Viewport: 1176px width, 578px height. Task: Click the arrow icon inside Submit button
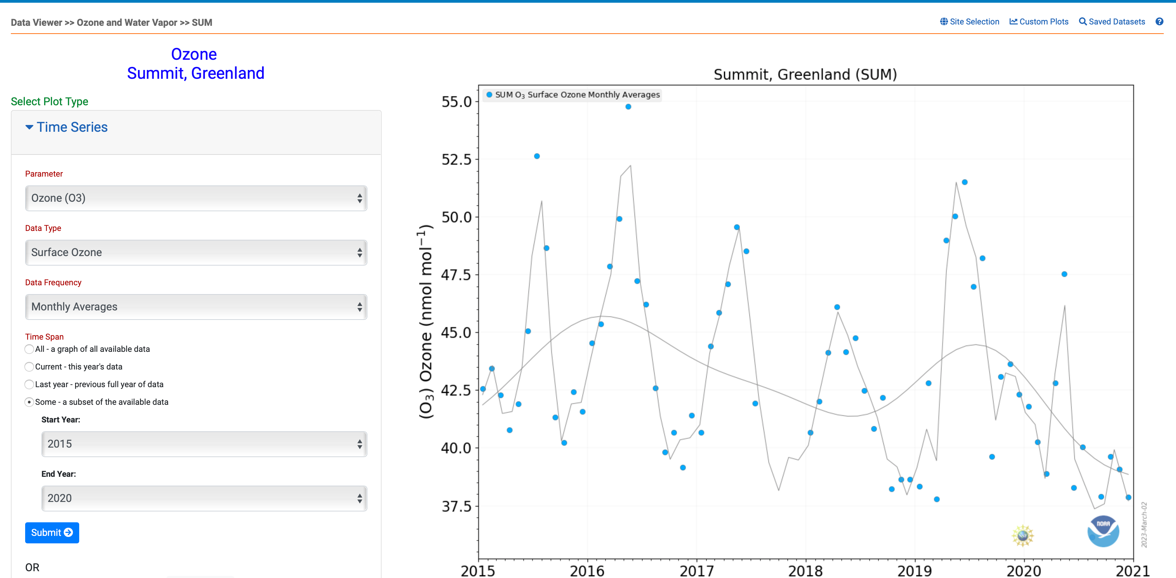tap(68, 532)
